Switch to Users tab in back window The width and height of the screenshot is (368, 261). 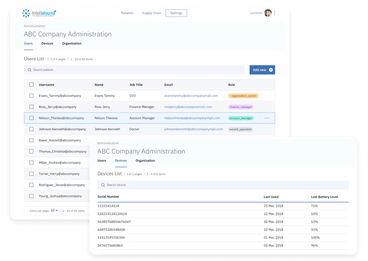[28, 44]
